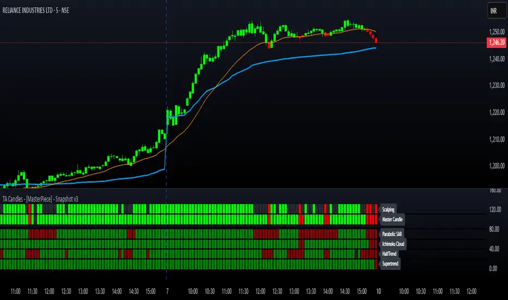Select the Scalping indicator label
This screenshot has height=300, width=508.
[x=388, y=209]
